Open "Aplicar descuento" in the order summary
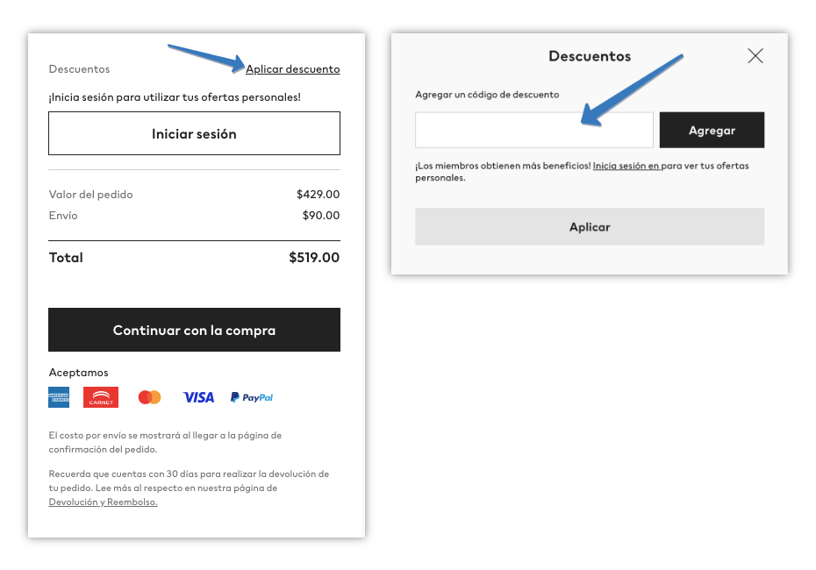 pos(292,68)
